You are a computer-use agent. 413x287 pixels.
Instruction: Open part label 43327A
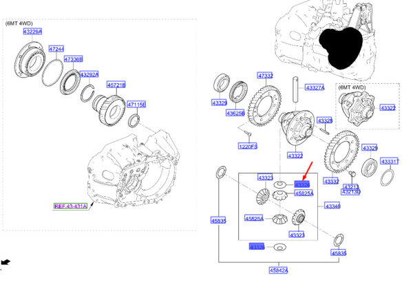click(315, 88)
